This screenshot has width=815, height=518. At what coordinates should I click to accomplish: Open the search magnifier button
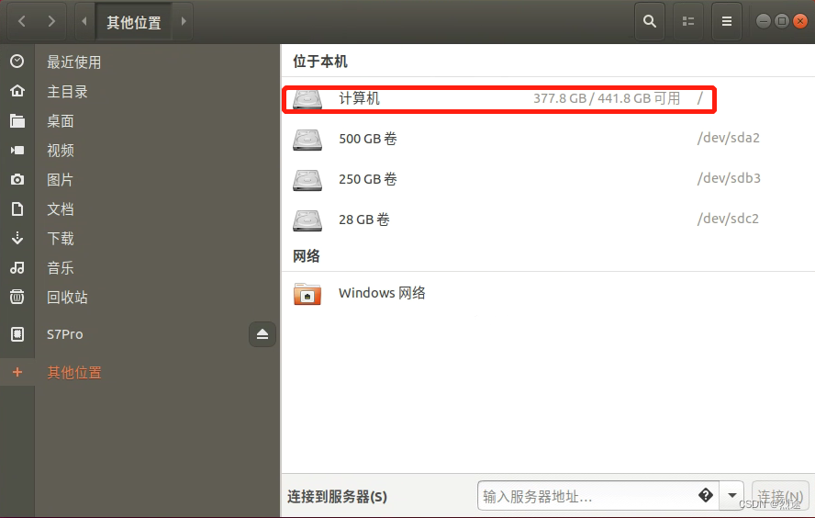click(x=650, y=21)
